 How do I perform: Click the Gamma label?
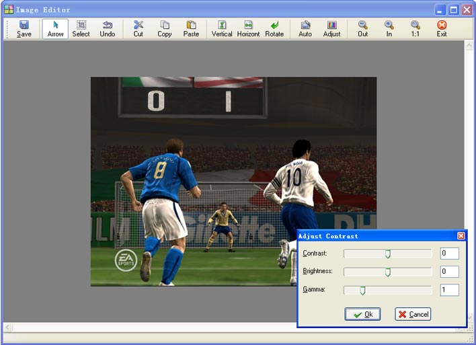point(314,289)
